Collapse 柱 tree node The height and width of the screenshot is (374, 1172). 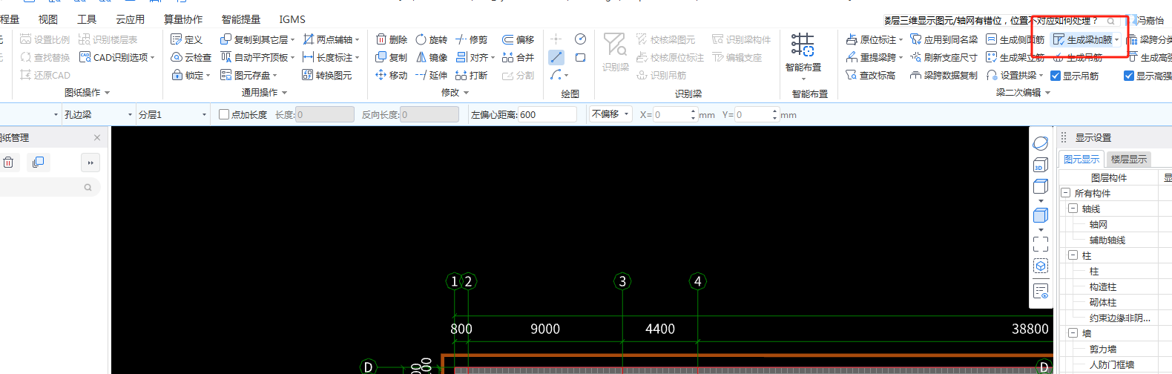[x=1073, y=255]
